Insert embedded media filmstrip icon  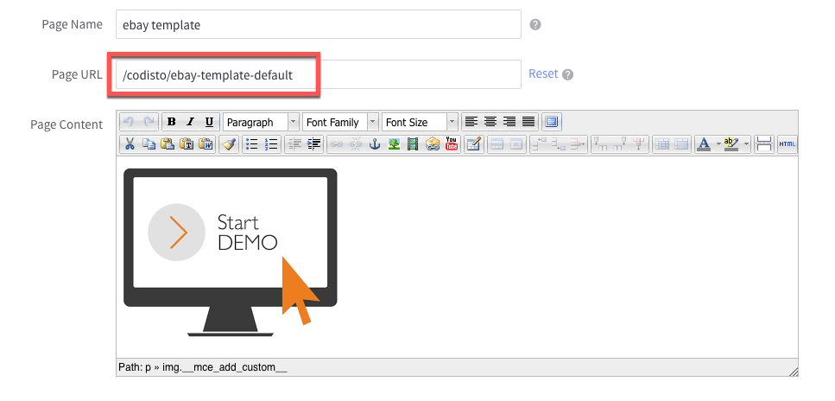413,144
